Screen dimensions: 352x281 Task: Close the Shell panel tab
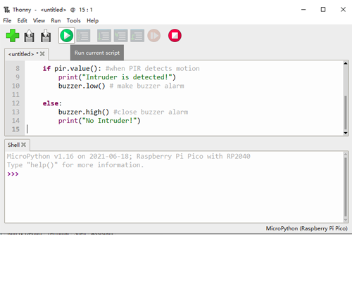(23, 145)
